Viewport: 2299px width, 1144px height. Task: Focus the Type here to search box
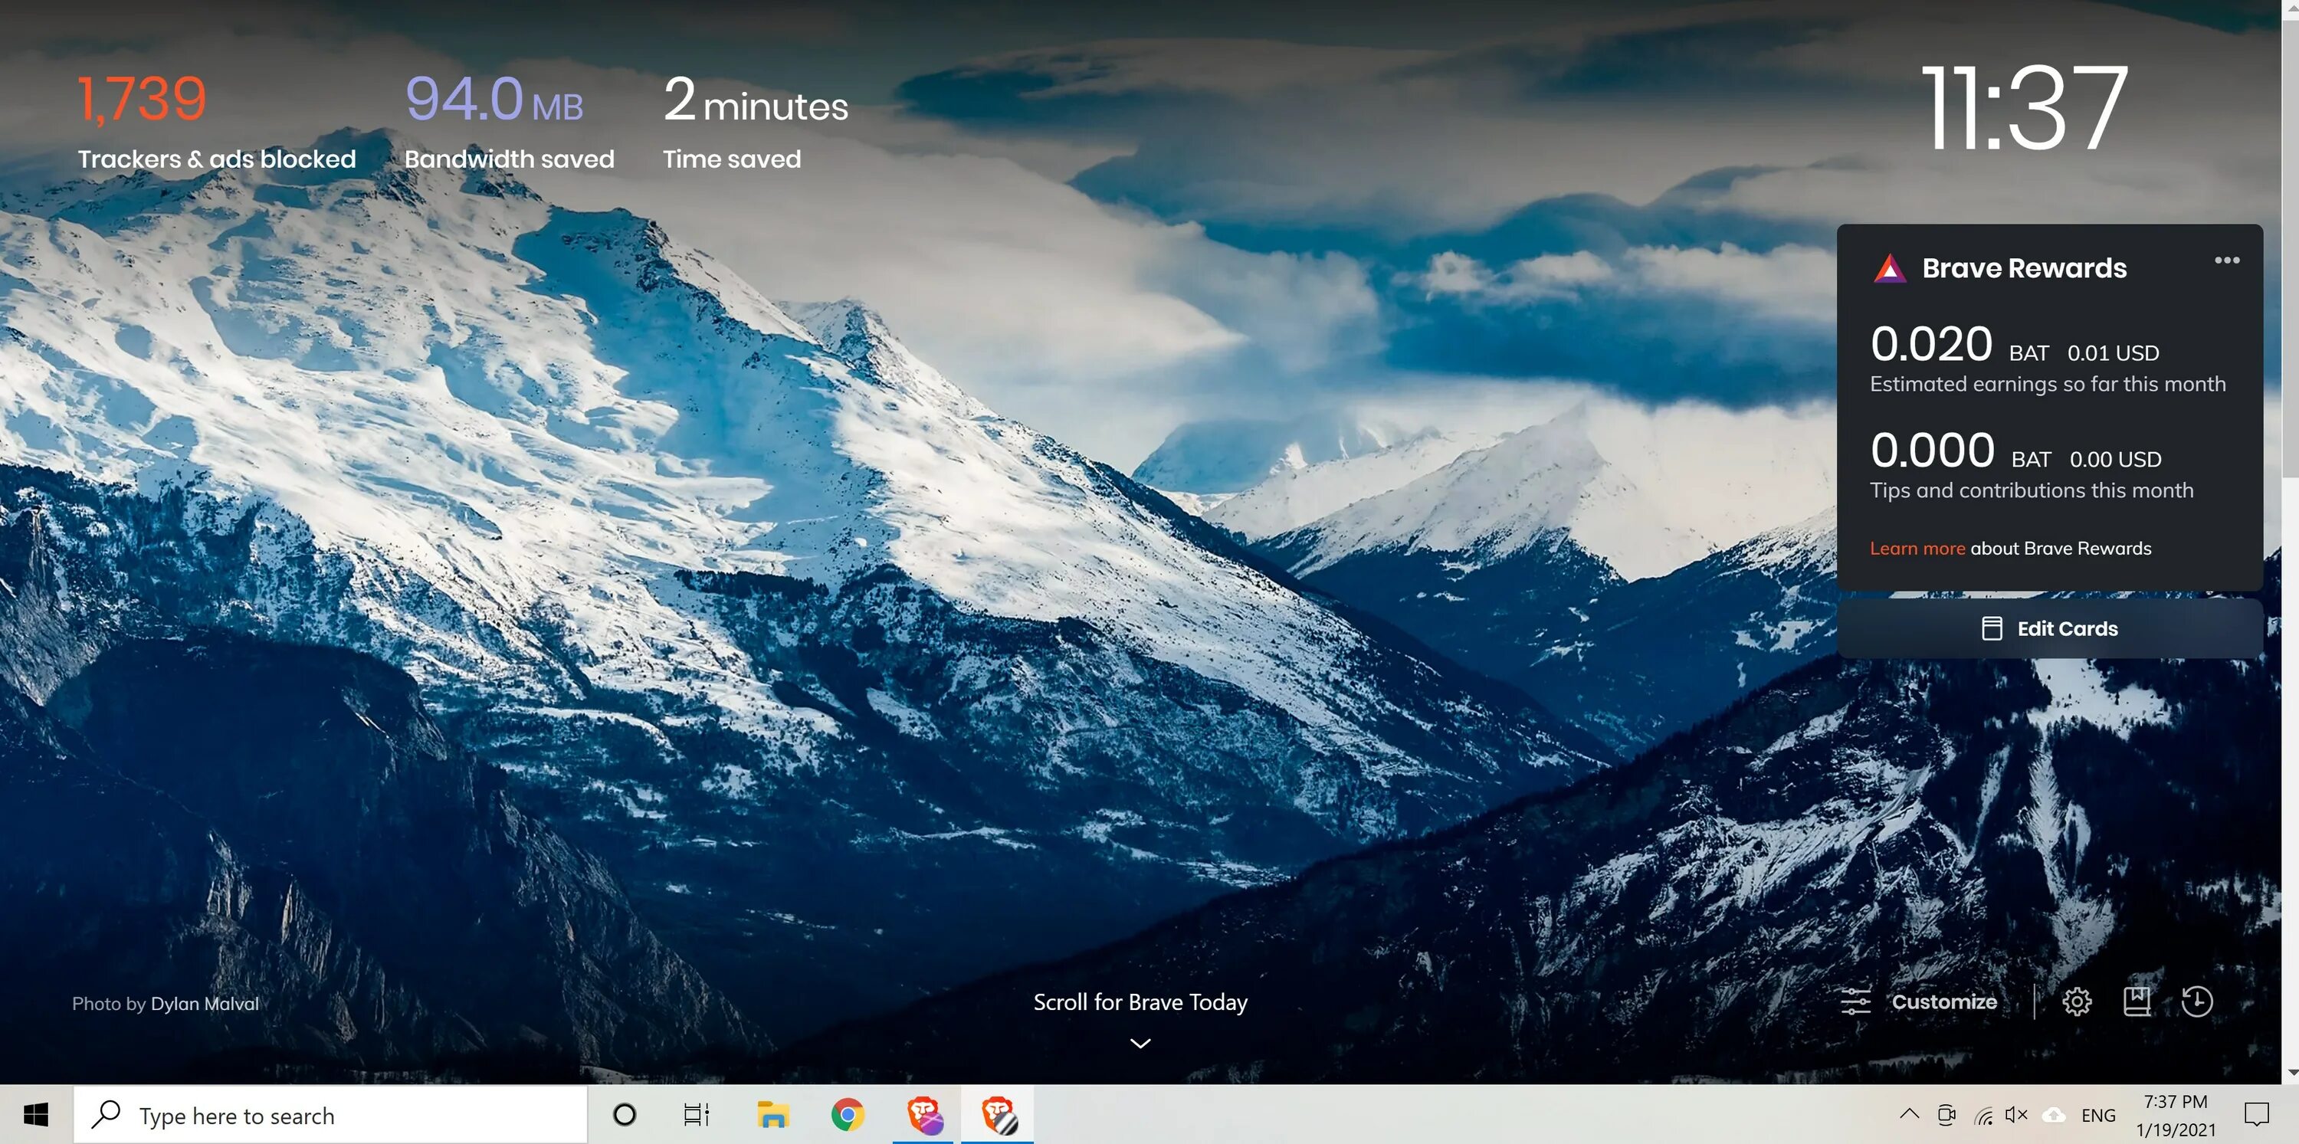click(x=330, y=1115)
